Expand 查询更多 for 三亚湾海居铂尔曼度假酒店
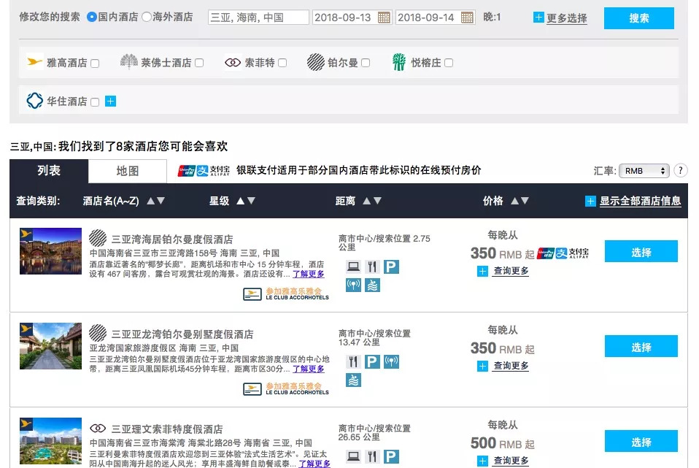The width and height of the screenshot is (699, 468). (511, 271)
